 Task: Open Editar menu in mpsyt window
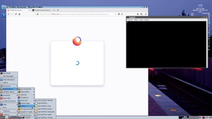click(x=136, y=20)
